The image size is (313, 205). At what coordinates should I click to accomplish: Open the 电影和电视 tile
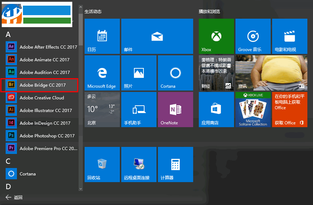click(290, 36)
